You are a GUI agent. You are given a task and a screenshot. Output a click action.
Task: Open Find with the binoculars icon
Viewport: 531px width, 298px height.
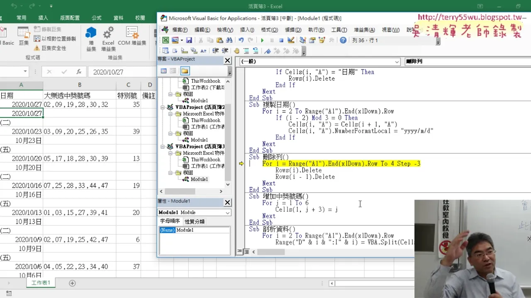(229, 40)
